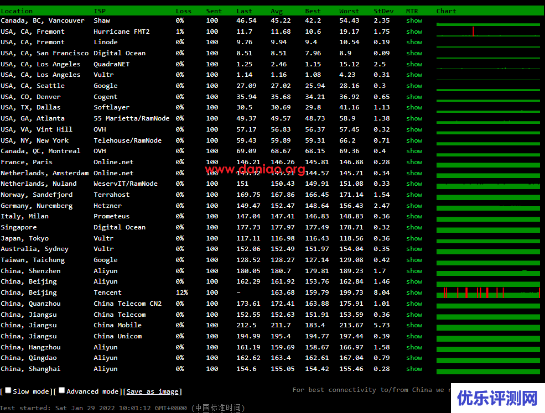
Task: Click the Chart column header
Action: [x=446, y=11]
